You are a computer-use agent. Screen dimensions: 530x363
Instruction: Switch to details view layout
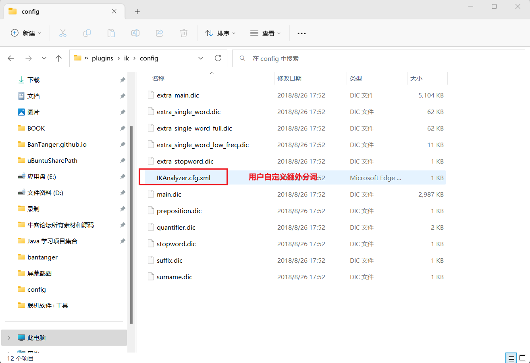pos(511,358)
